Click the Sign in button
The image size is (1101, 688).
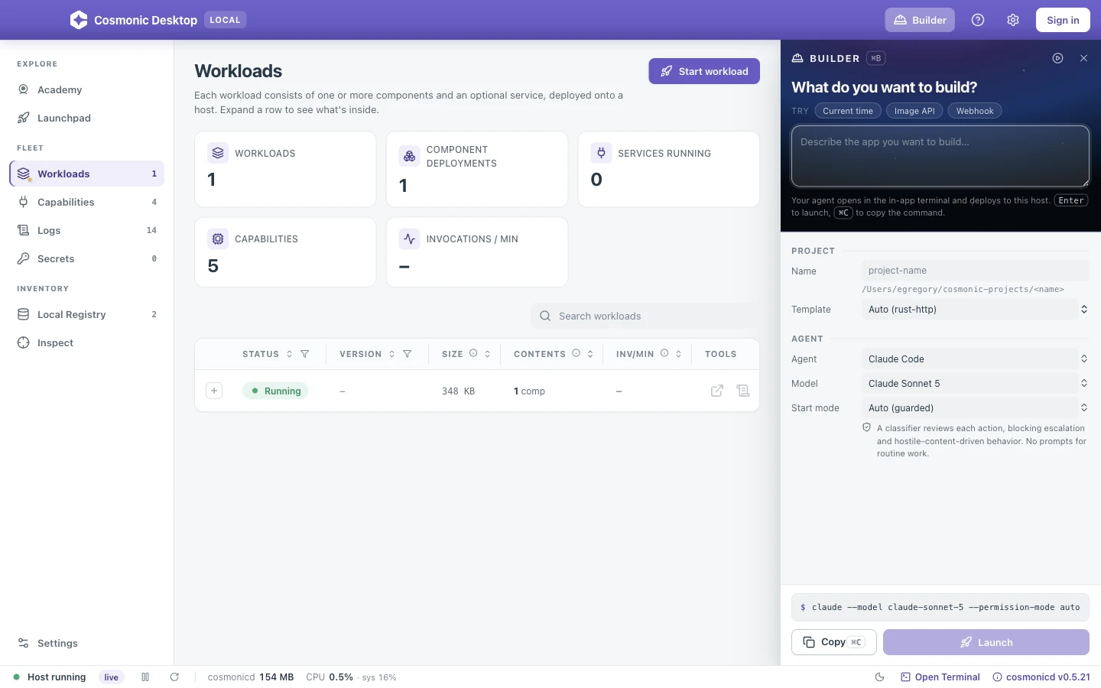pyautogui.click(x=1063, y=20)
